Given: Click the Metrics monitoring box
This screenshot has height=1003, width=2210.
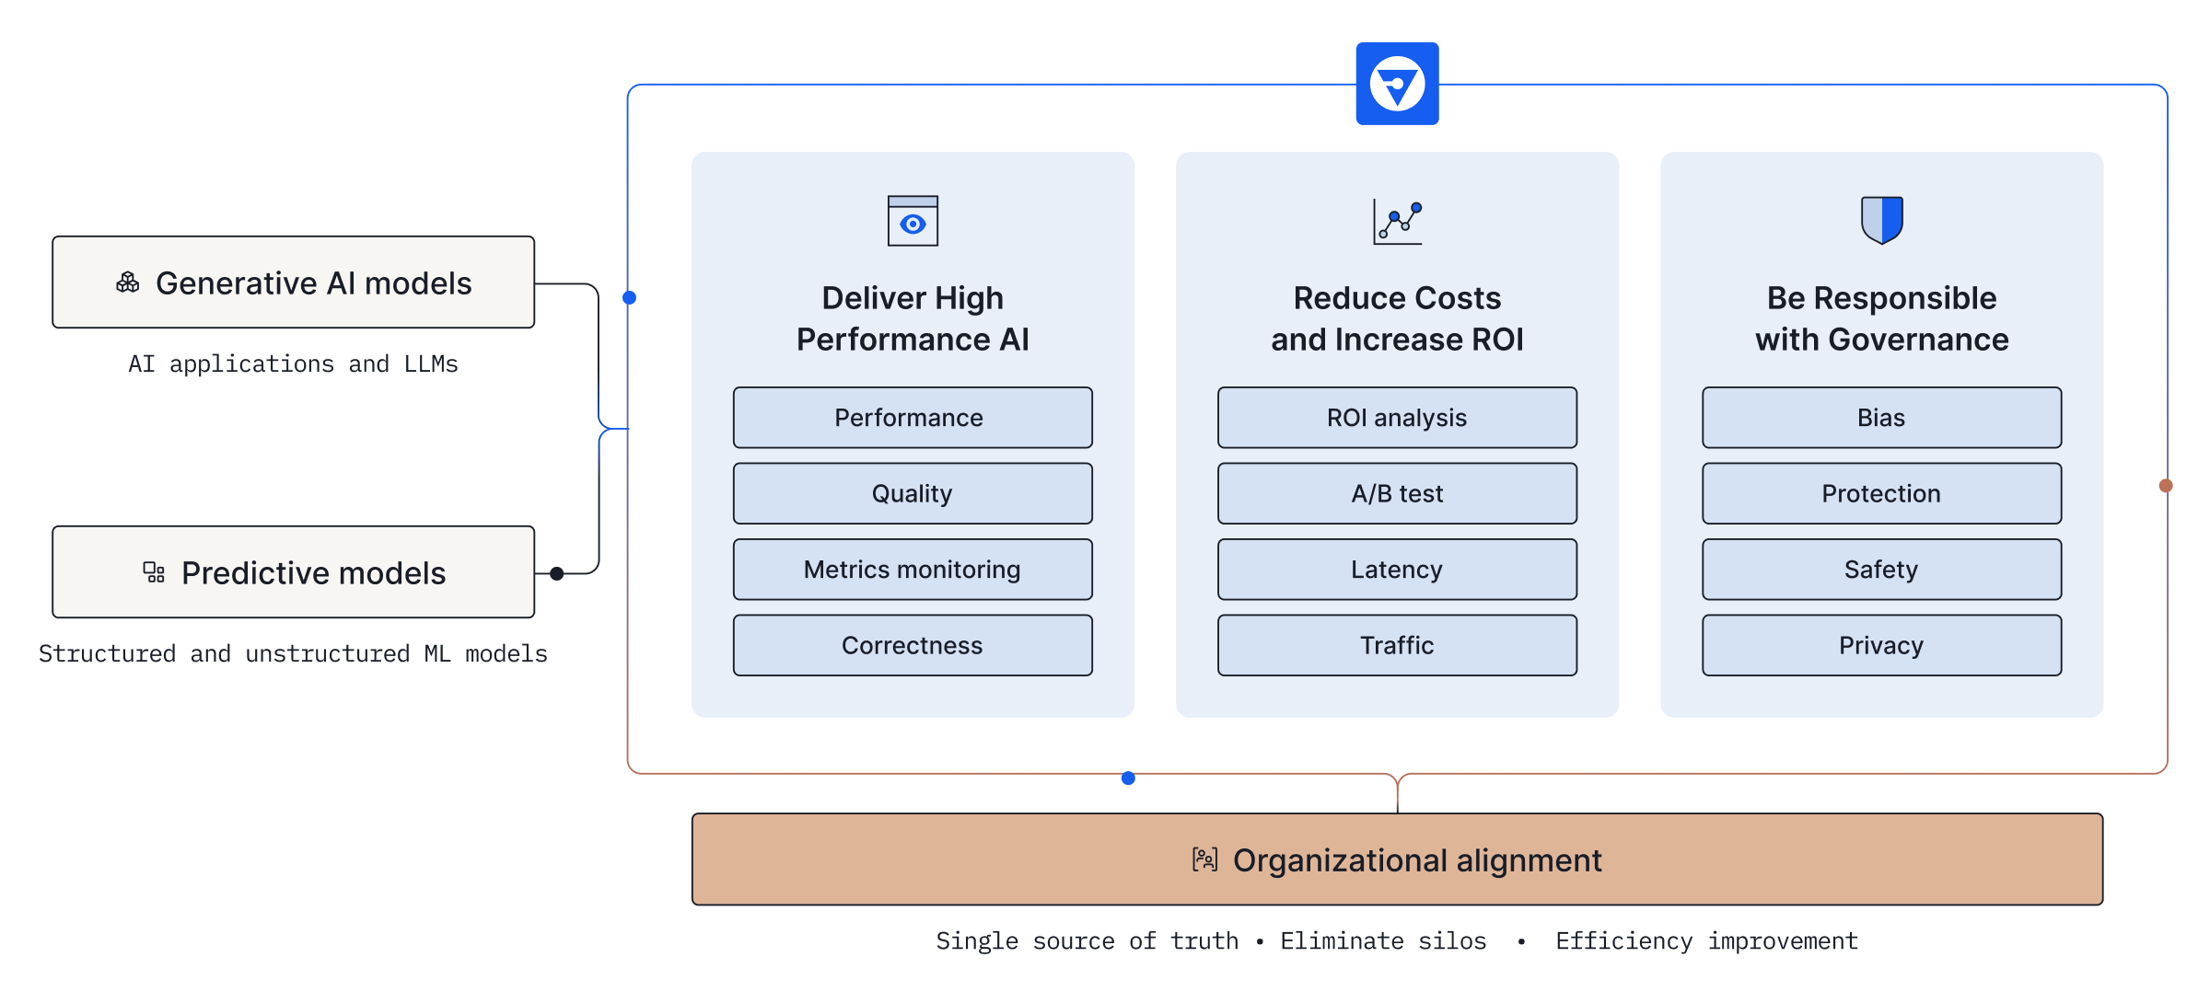Looking at the screenshot, I should (x=913, y=570).
